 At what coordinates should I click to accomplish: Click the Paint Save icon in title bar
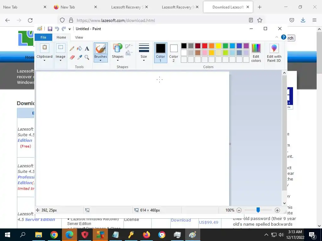tap(50, 29)
